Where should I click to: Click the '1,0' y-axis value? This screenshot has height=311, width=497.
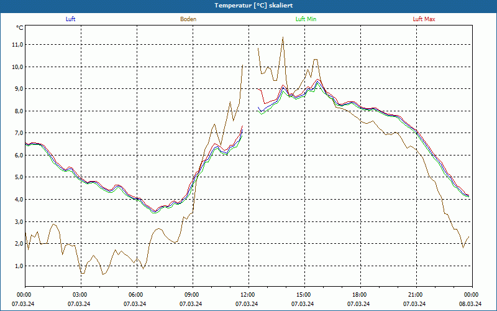(x=19, y=266)
